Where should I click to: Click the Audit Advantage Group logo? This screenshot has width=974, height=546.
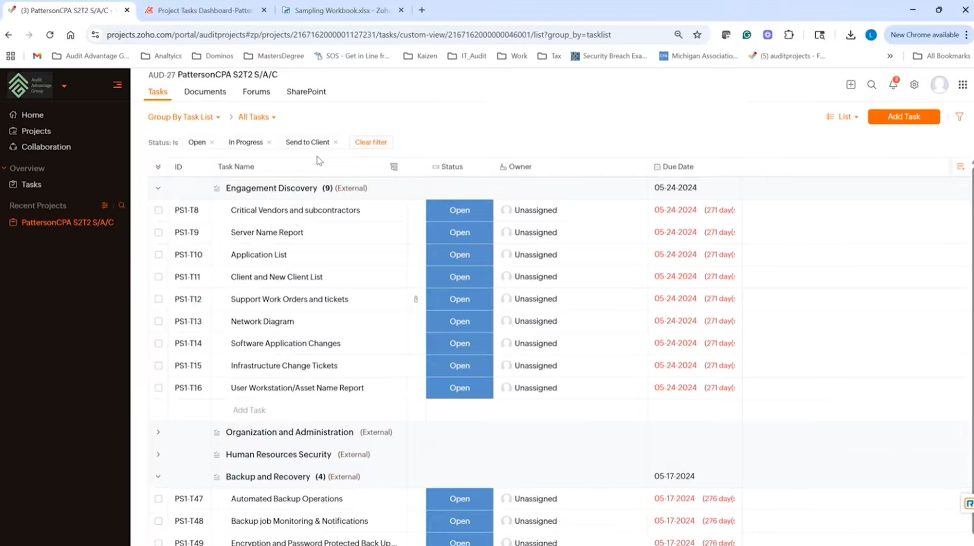pyautogui.click(x=30, y=85)
